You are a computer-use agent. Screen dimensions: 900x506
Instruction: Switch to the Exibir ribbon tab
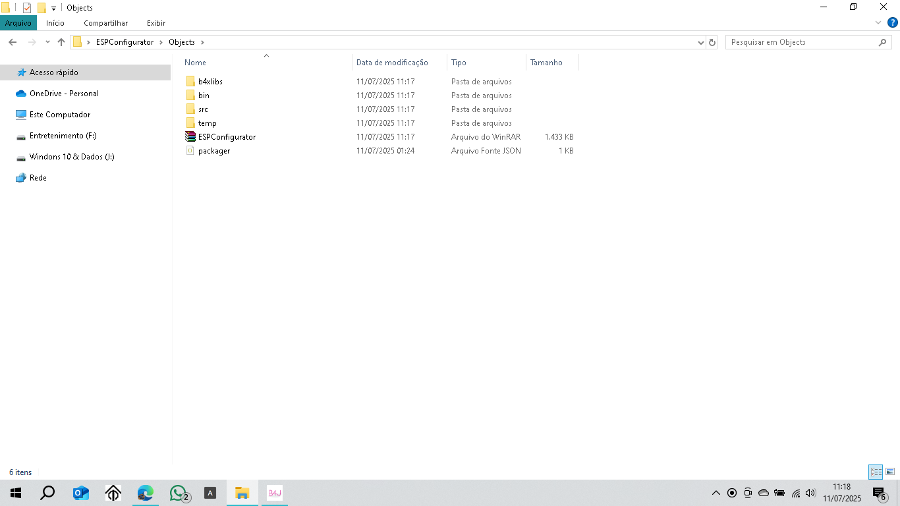[x=156, y=23]
